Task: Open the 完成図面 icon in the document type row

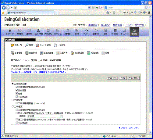Action: pos(88,53)
